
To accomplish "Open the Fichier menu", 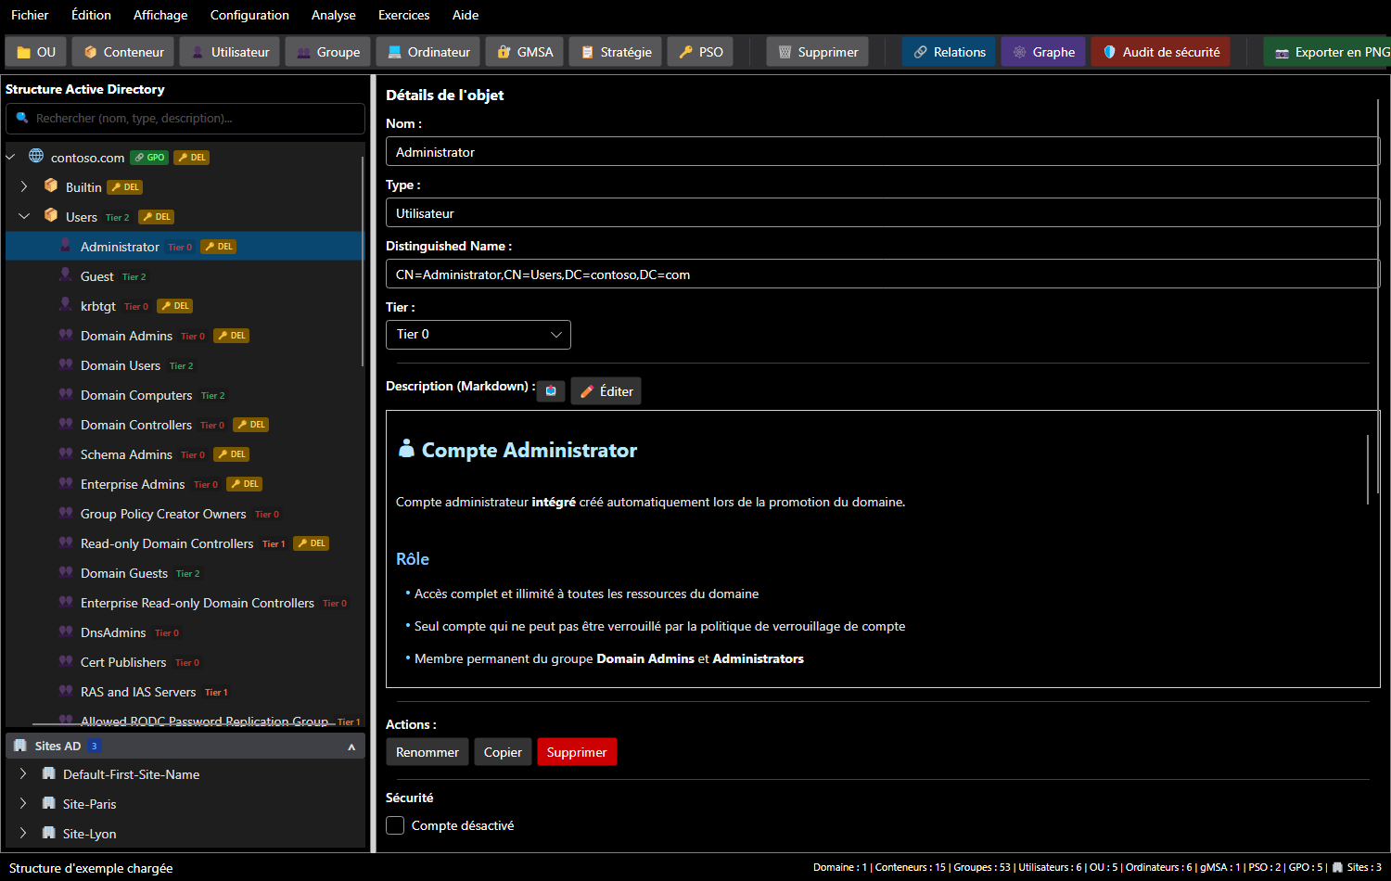I will (30, 15).
